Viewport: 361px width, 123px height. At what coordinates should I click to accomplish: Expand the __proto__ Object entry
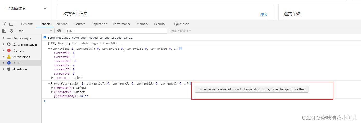pos(52,78)
